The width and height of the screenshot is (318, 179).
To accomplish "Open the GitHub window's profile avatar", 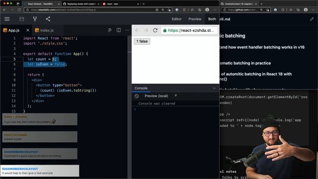I will click(306, 10).
